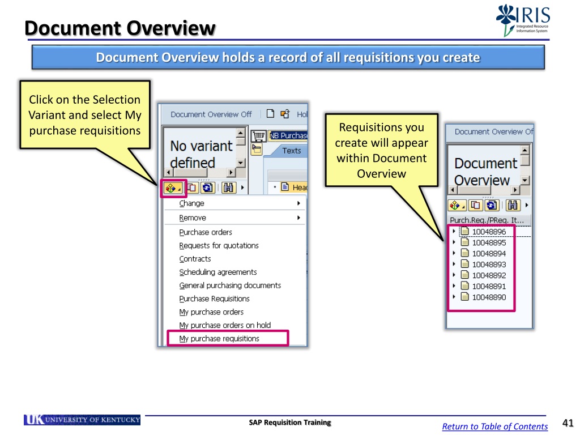Select General purchasing documents
Viewport: 580px width, 435px height.
point(230,285)
